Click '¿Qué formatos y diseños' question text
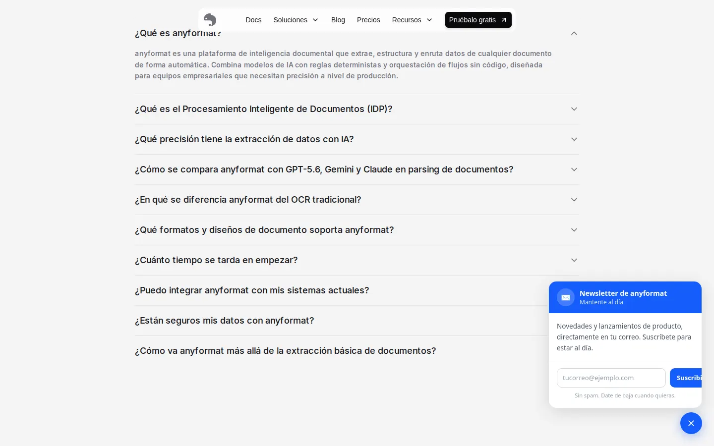 (x=264, y=230)
